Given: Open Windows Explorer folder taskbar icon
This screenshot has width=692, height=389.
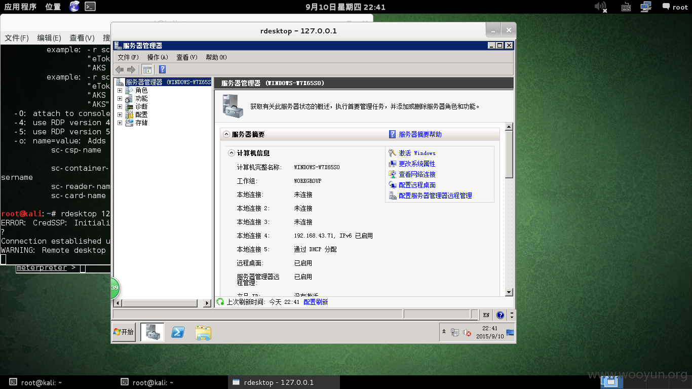Looking at the screenshot, I should click(203, 332).
